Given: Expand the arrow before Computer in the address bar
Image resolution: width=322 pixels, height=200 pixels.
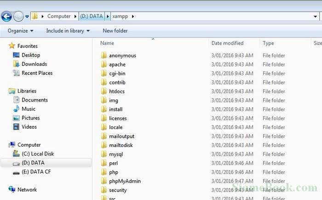Looking at the screenshot, I should click(42, 17).
